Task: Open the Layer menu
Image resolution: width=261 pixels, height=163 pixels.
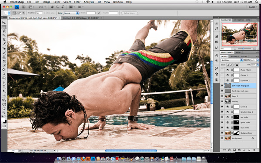Action: [x=57, y=2]
